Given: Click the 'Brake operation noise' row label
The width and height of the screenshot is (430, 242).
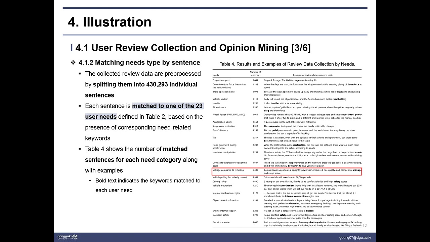Looking at the screenshot, I should (x=223, y=92).
